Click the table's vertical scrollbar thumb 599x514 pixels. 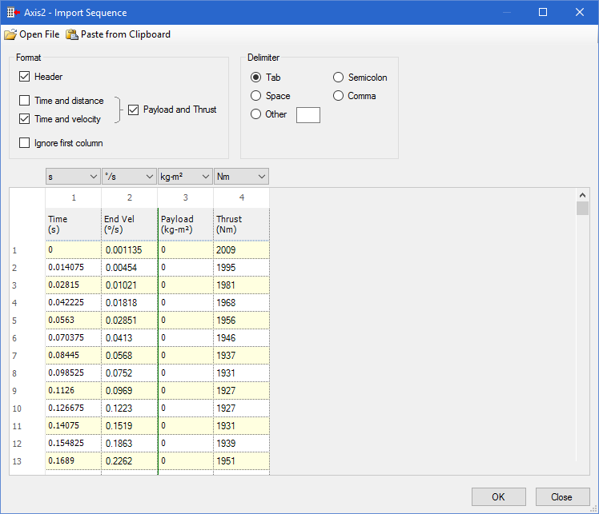(582, 209)
